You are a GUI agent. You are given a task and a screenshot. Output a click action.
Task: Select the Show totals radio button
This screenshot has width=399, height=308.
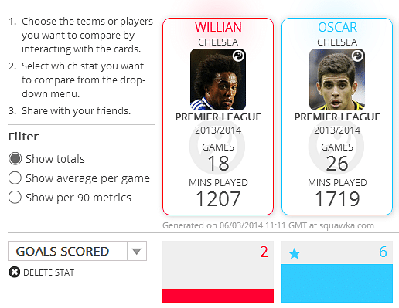point(15,158)
